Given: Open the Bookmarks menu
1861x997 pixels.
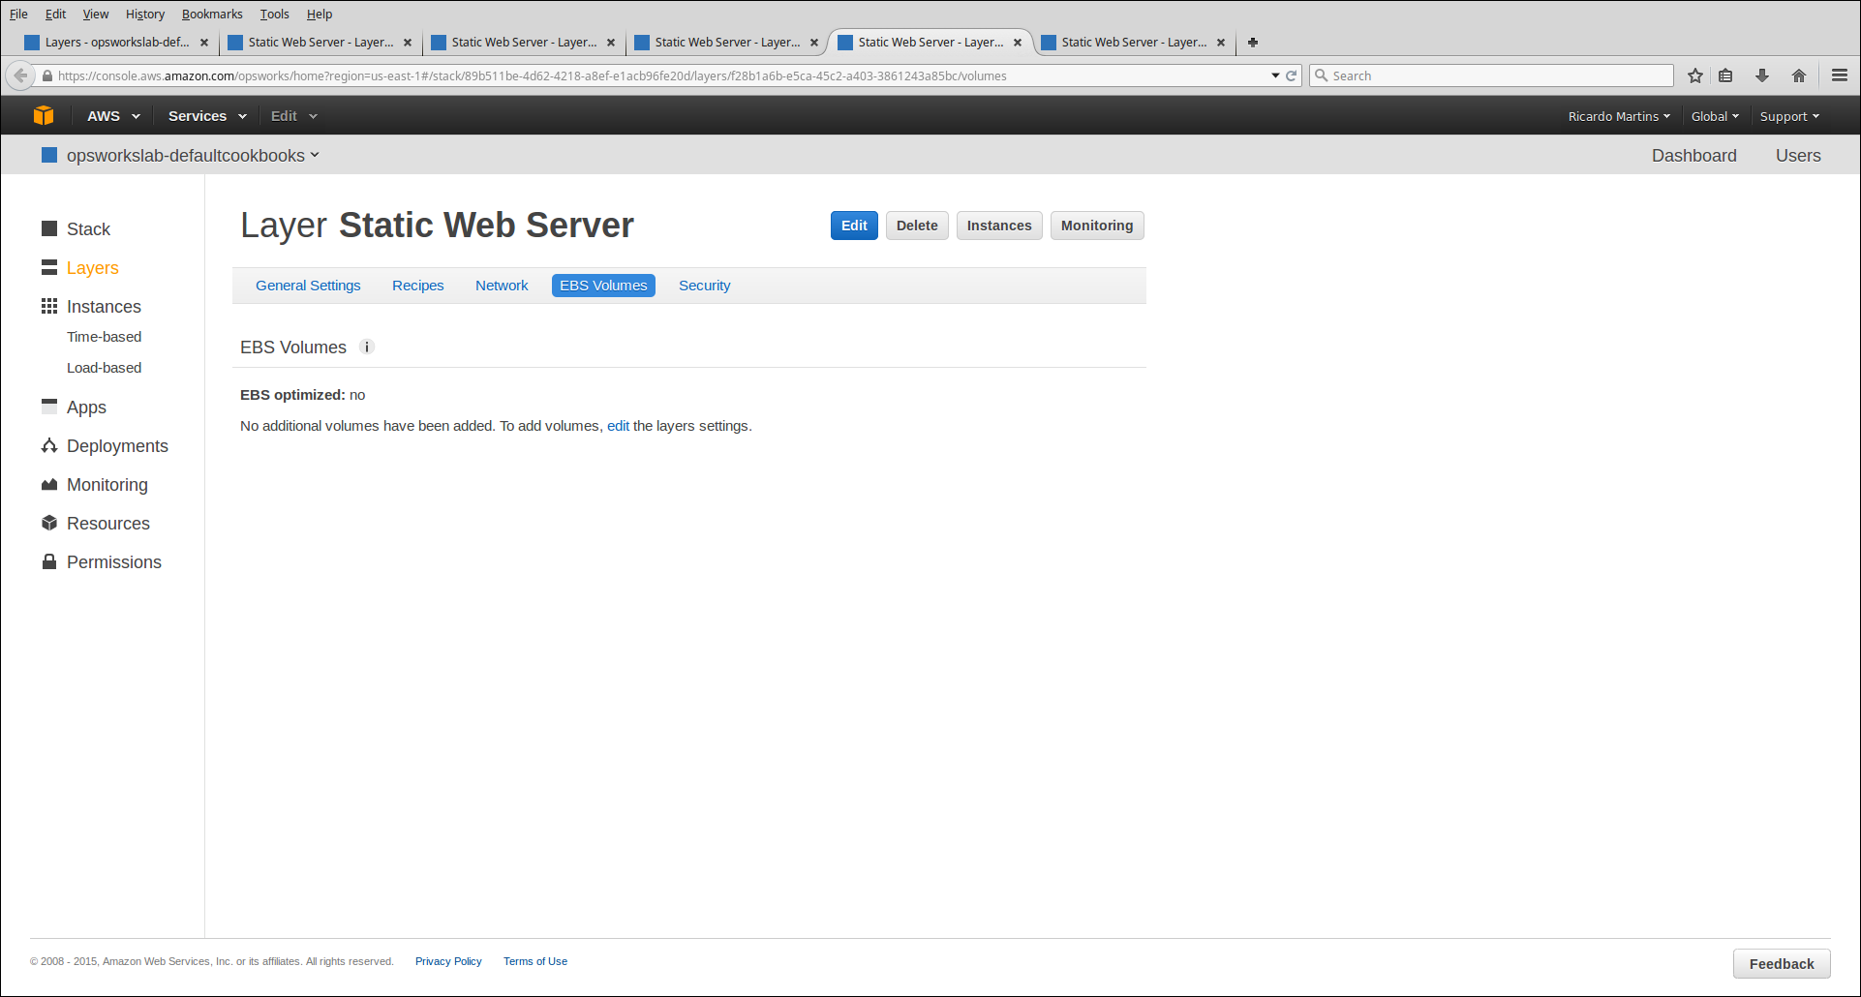Looking at the screenshot, I should (x=212, y=14).
